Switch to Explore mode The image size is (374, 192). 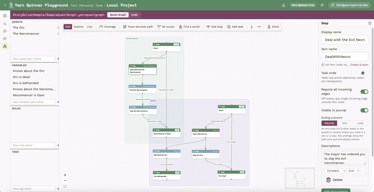pos(79,27)
